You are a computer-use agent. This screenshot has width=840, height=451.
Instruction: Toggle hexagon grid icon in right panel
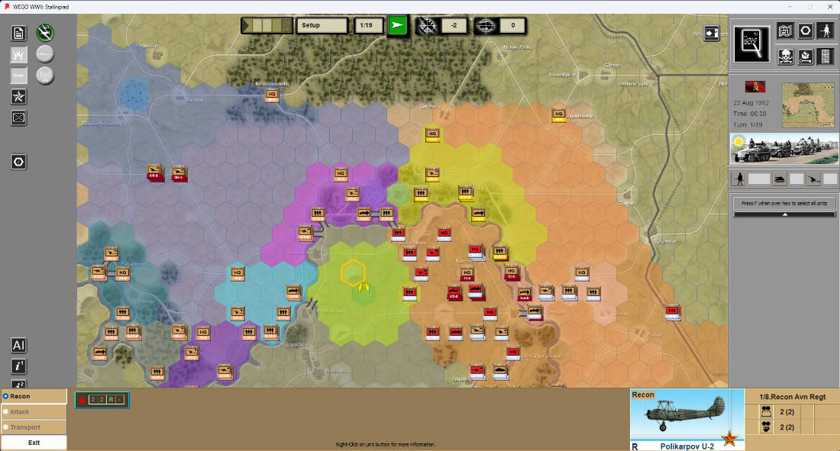pyautogui.click(x=805, y=31)
